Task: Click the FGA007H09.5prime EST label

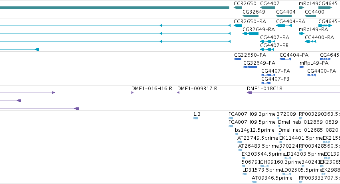Action: (x=252, y=122)
